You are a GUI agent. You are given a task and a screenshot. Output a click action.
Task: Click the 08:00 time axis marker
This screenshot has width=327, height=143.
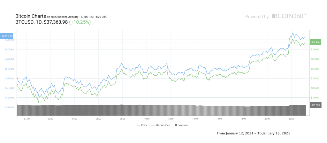click(122, 119)
